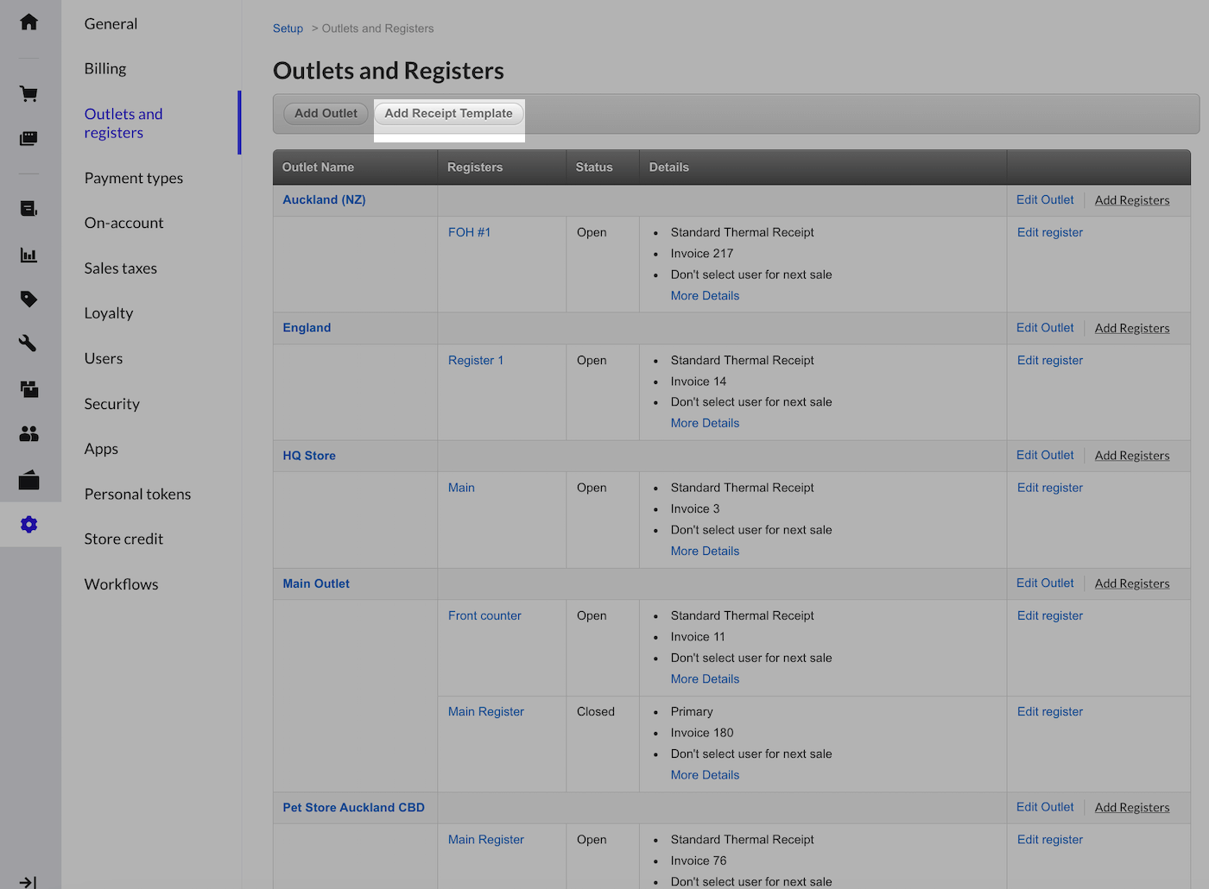This screenshot has width=1209, height=889.
Task: Add Registers to England outlet
Action: (x=1132, y=328)
